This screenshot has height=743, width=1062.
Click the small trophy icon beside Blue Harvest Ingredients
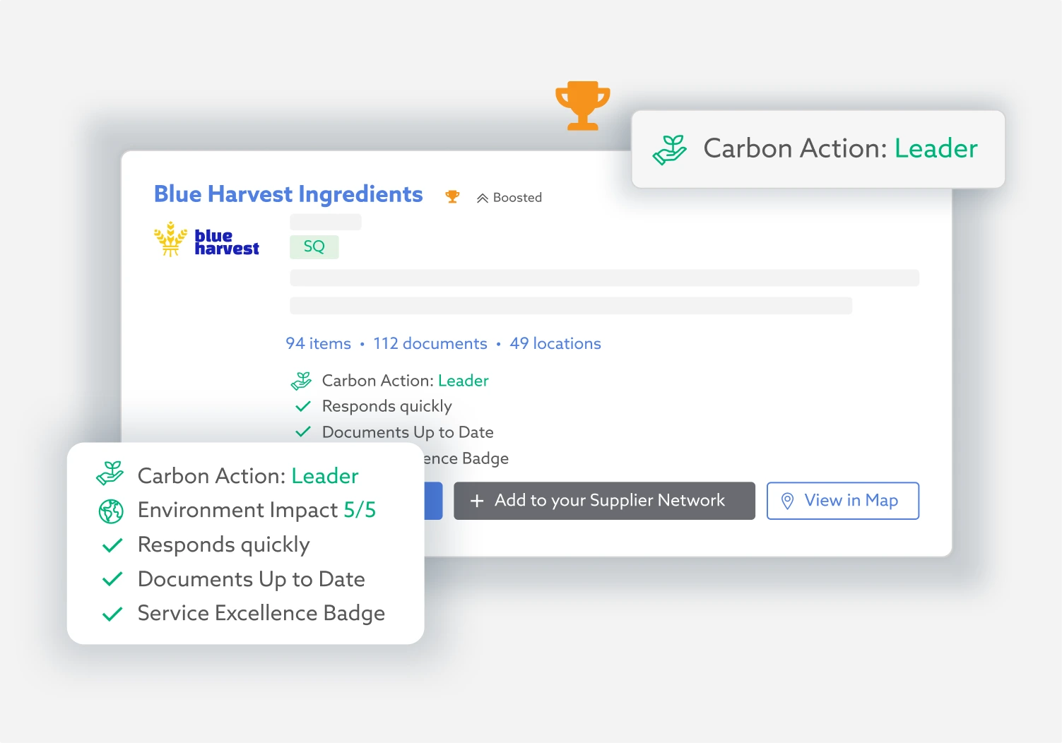452,197
